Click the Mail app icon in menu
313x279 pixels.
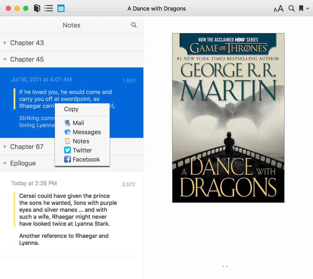click(68, 123)
